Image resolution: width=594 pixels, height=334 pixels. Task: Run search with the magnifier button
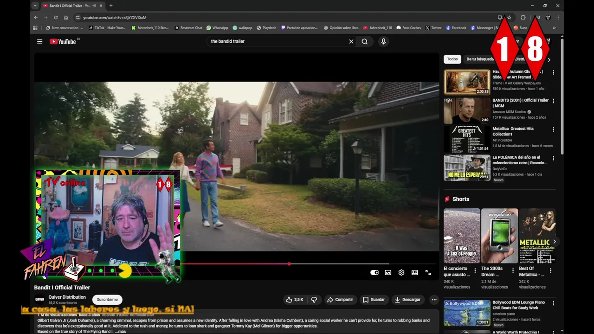365,41
